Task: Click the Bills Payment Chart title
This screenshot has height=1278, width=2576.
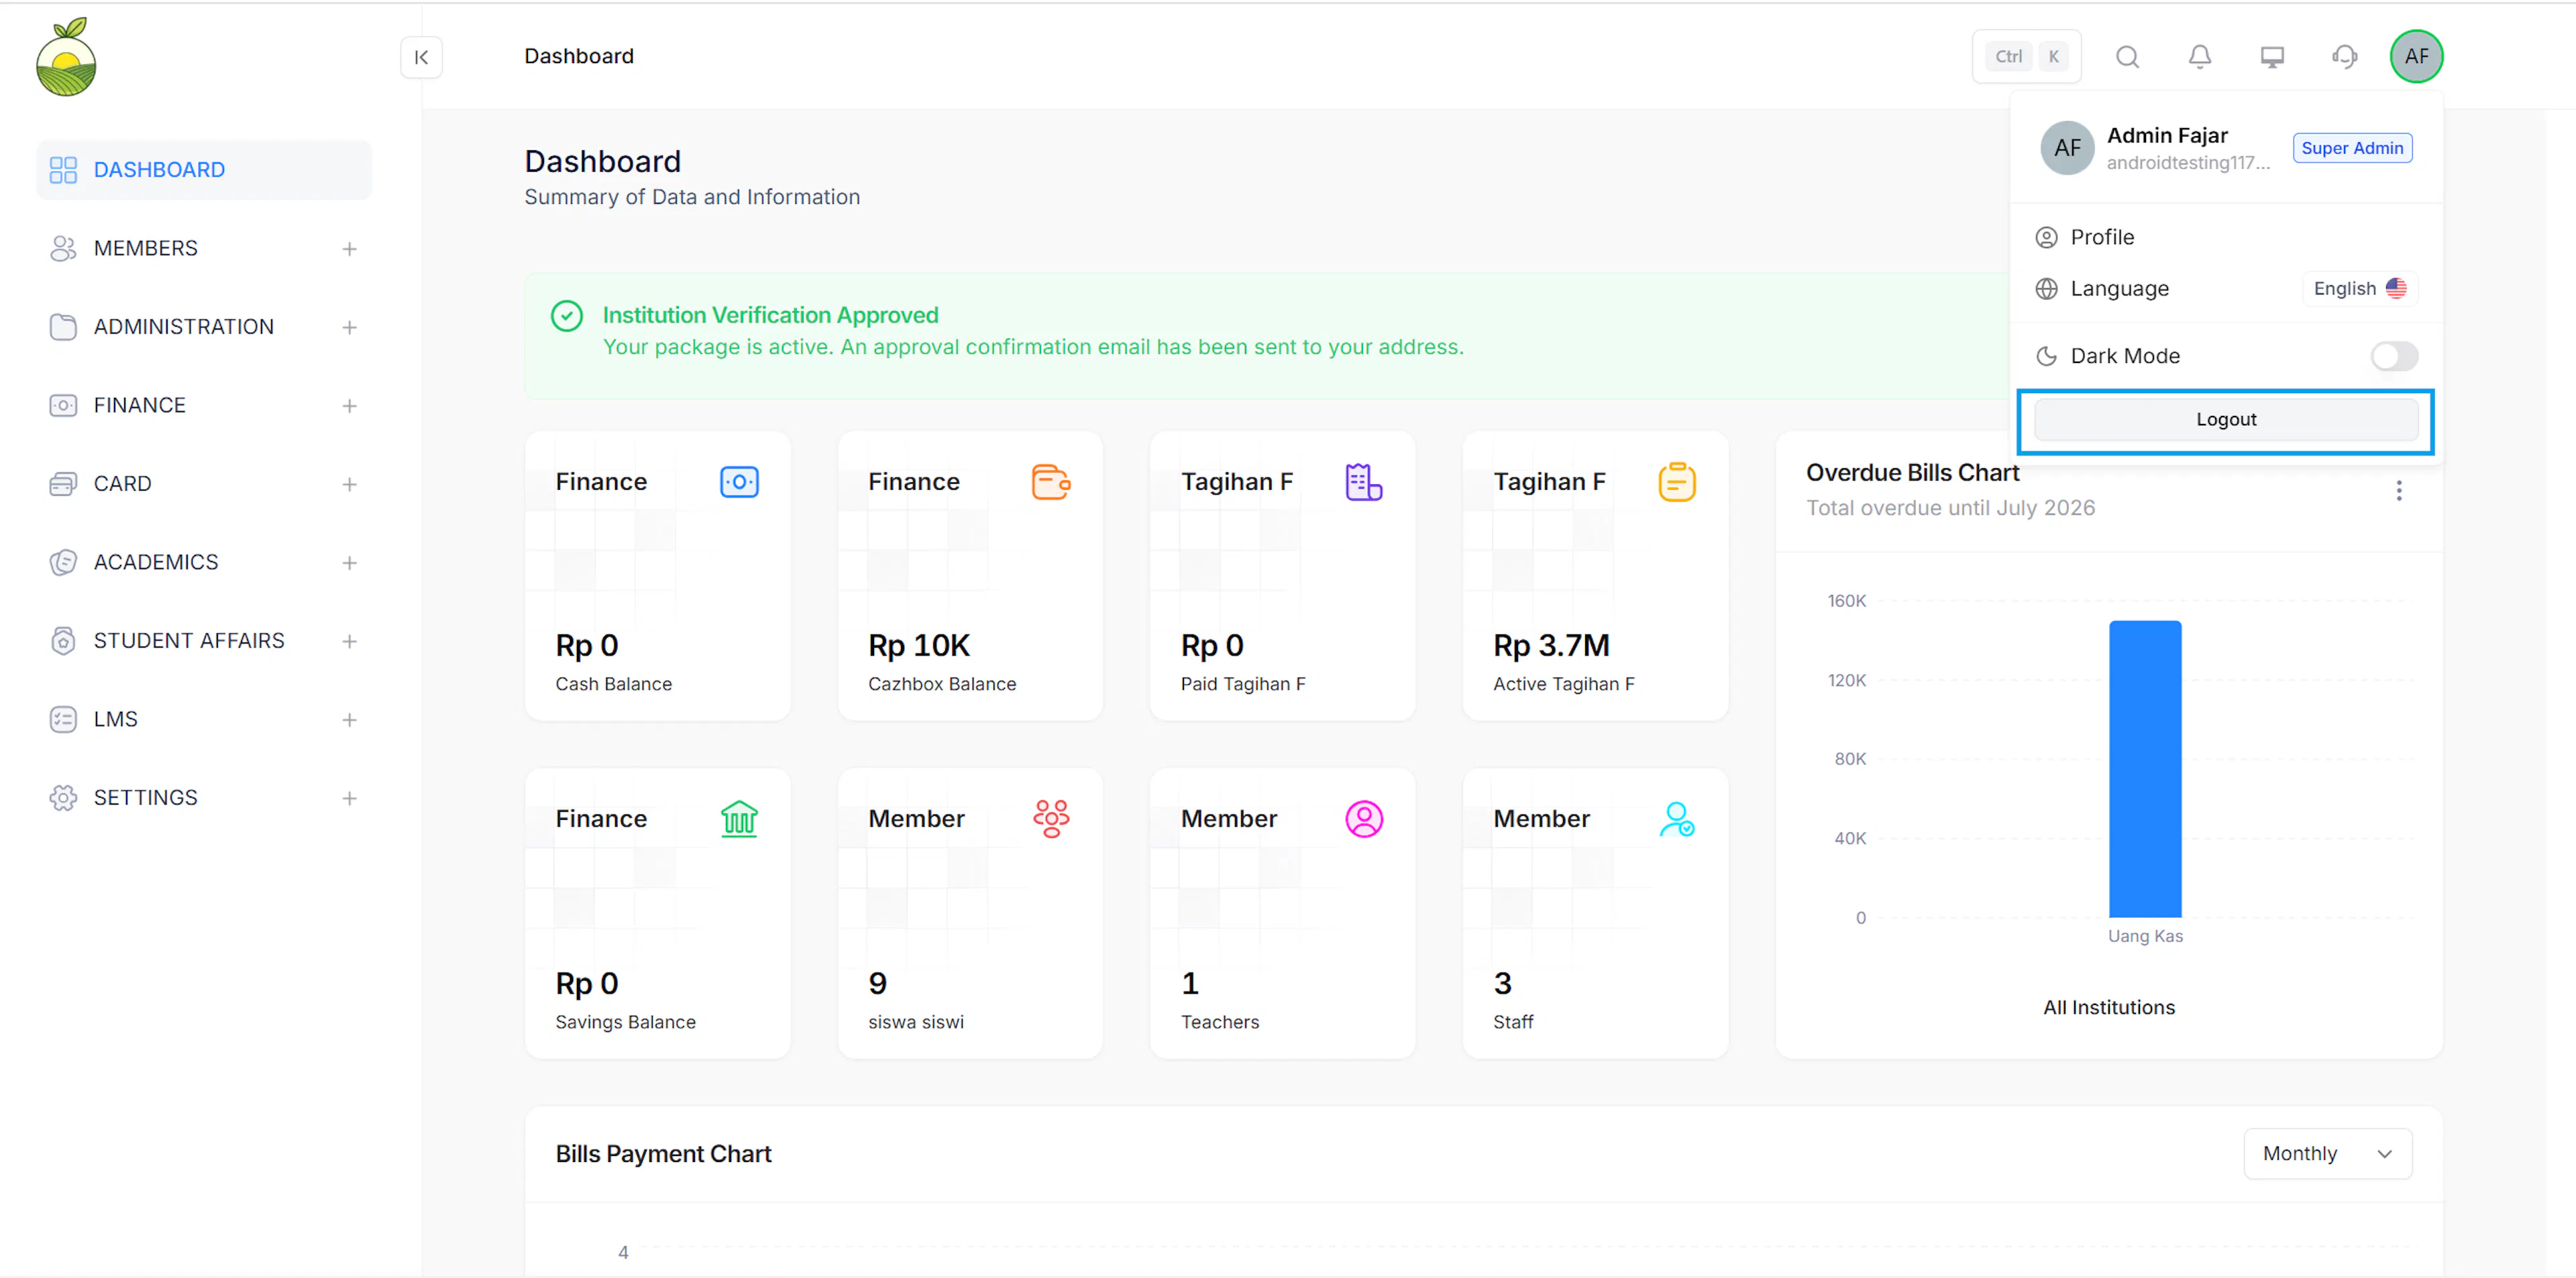Action: click(663, 1154)
